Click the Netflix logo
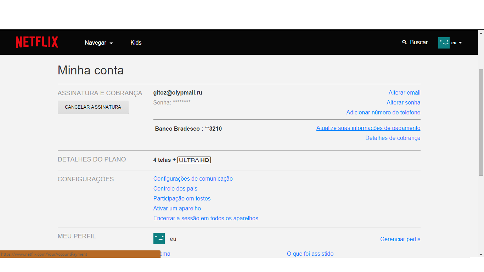 [37, 42]
